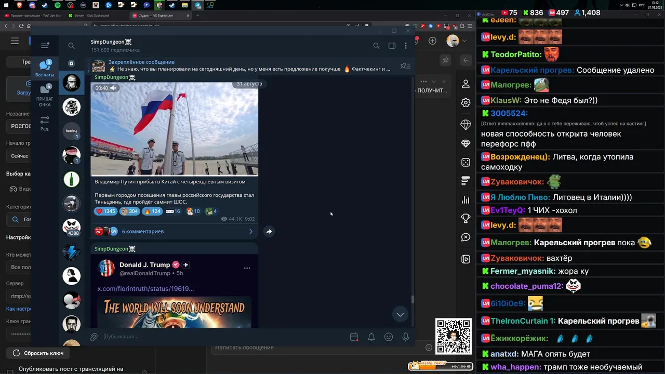The width and height of the screenshot is (665, 374).
Task: Open VK chat settings gear icon
Action: click(x=465, y=103)
